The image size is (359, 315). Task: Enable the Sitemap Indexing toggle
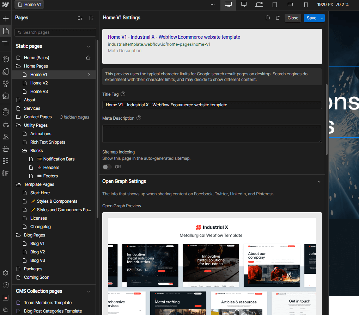(x=107, y=167)
